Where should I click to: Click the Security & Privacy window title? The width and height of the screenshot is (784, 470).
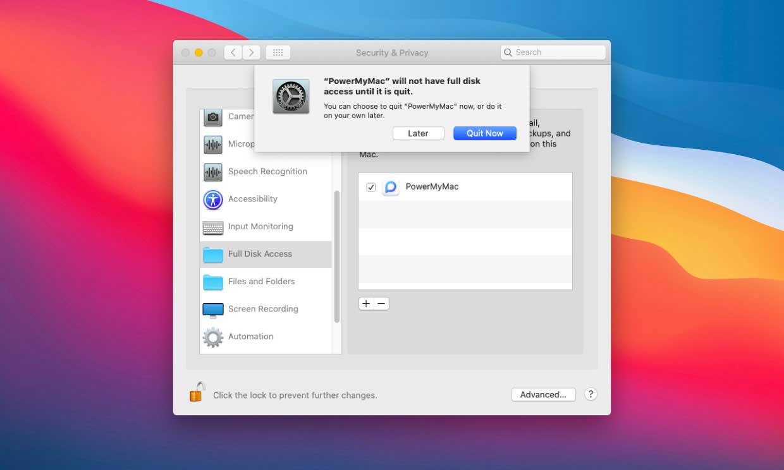click(x=392, y=53)
